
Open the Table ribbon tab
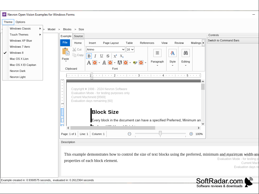coord(129,43)
